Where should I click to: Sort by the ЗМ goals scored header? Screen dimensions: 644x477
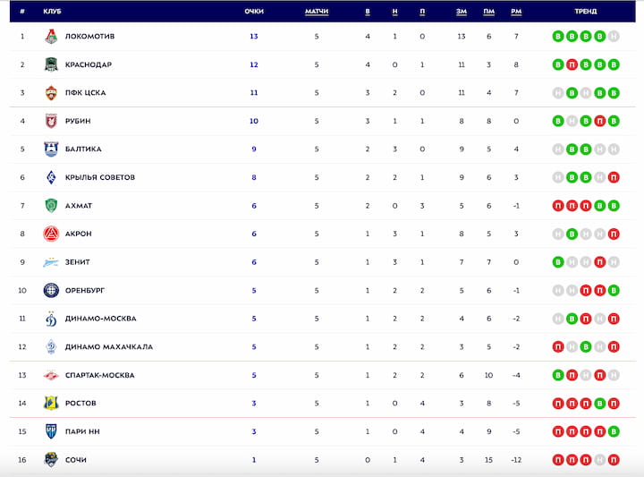point(462,12)
